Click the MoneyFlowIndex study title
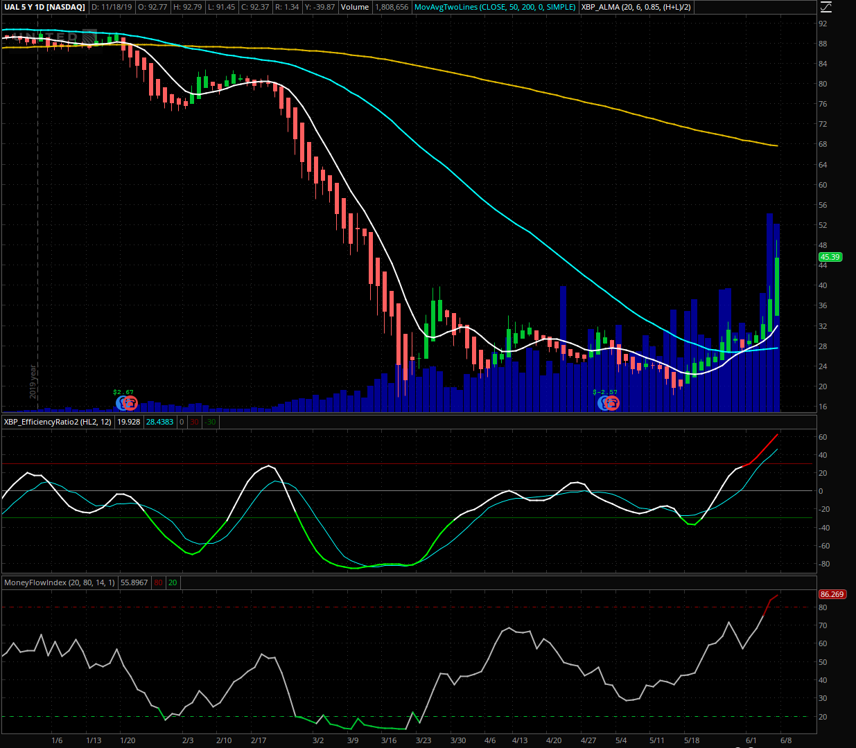This screenshot has width=856, height=748. (60, 582)
